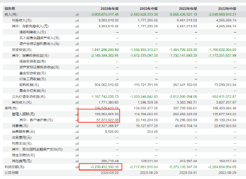Select 其他费用 value 280,718.44

click(110, 161)
